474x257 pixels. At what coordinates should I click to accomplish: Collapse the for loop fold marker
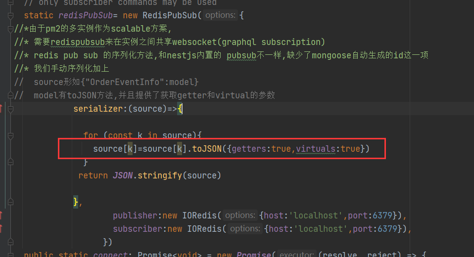pyautogui.click(x=10, y=135)
